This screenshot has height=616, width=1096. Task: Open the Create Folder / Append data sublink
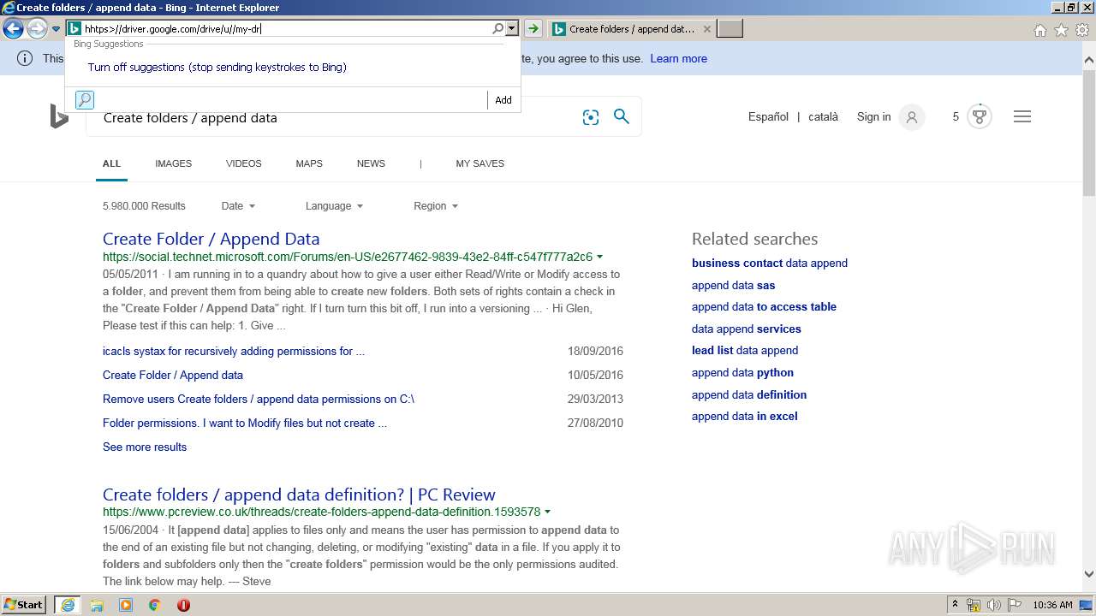pos(173,375)
